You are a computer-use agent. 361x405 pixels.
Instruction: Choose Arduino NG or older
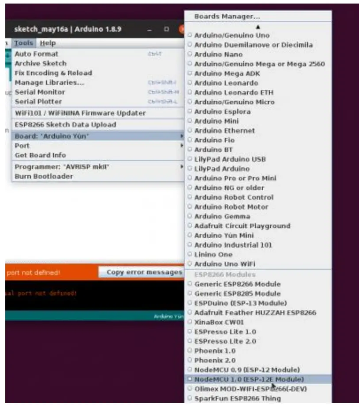click(x=258, y=188)
